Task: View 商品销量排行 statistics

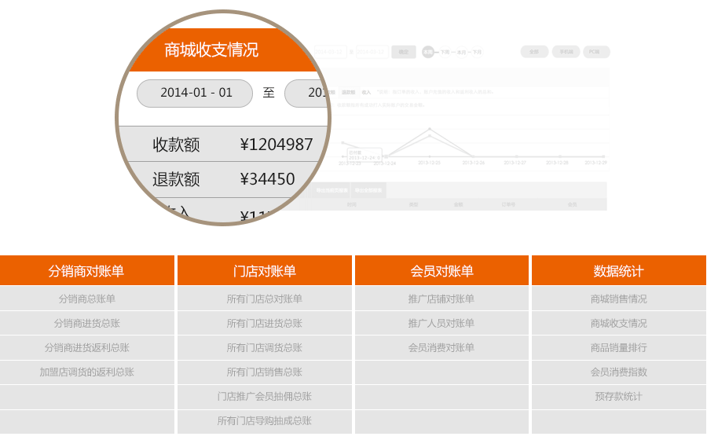Action: pos(618,347)
